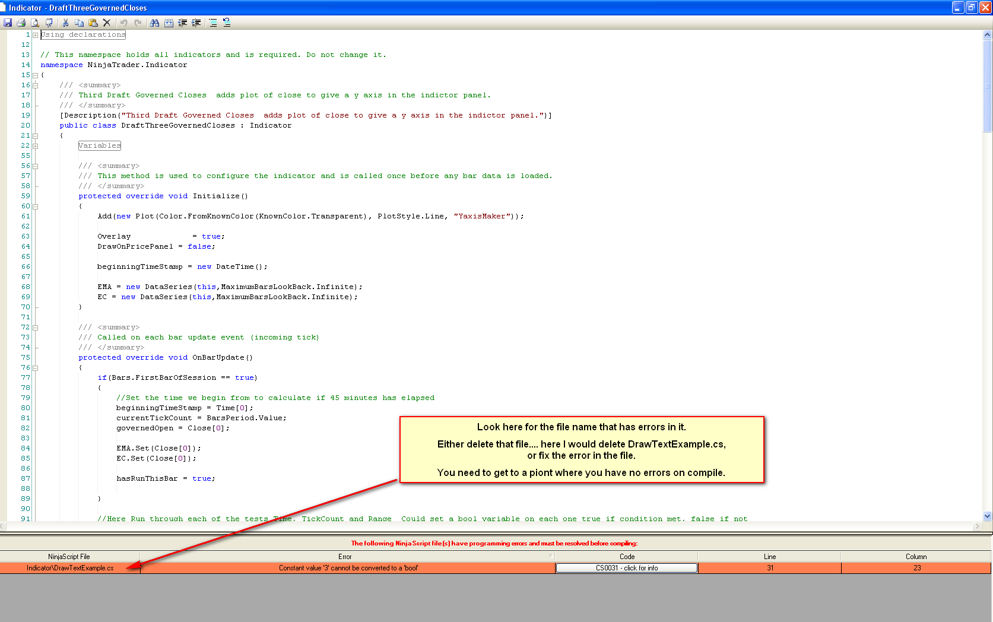Sort errors by the NinjaScript File column header
This screenshot has width=993, height=622.
click(x=69, y=557)
